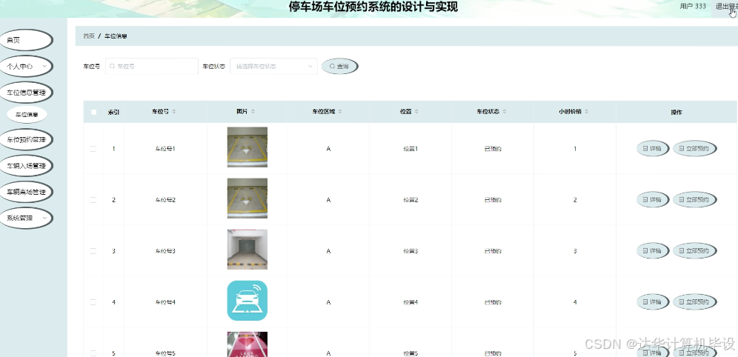Click the 位置1 cell
The width and height of the screenshot is (738, 357).
(410, 149)
